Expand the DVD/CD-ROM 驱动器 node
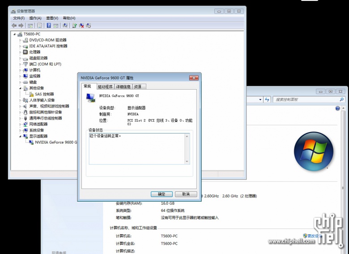349x254 pixels. [x=20, y=40]
